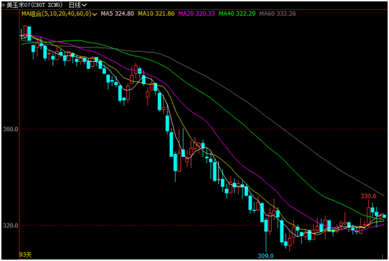Expand the MA组合 indicator settings chevron
389x261 pixels.
pyautogui.click(x=95, y=14)
